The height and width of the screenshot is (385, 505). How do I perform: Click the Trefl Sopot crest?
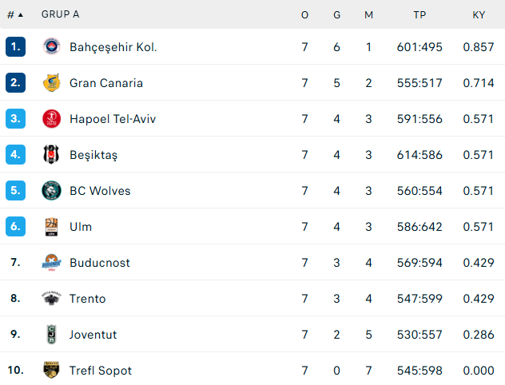[x=51, y=370]
